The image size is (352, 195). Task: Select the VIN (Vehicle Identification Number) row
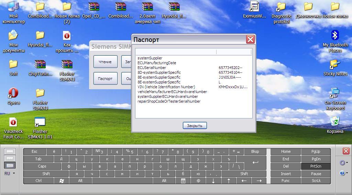coord(193,87)
